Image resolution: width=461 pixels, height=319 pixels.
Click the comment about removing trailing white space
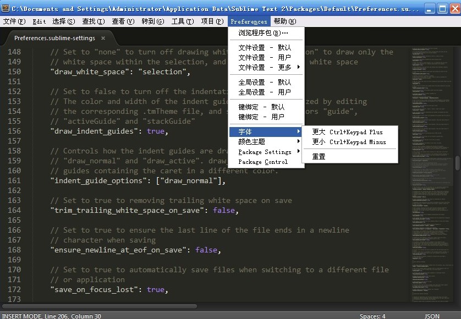point(171,201)
